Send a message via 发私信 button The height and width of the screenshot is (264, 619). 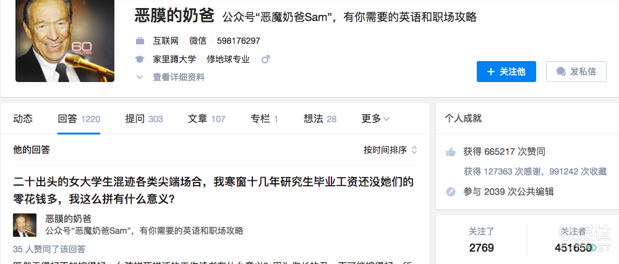[576, 72]
